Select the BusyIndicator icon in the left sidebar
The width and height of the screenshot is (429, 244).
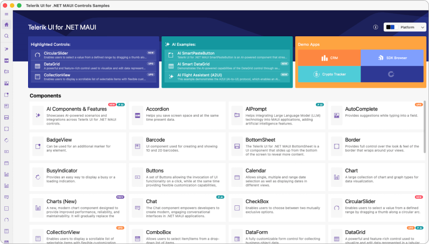pyautogui.click(x=7, y=140)
